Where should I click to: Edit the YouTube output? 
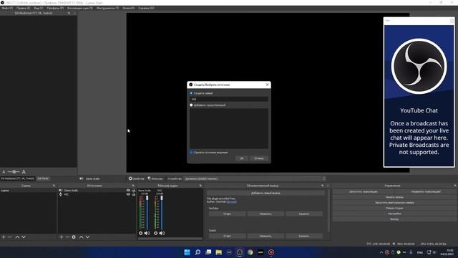point(265,214)
